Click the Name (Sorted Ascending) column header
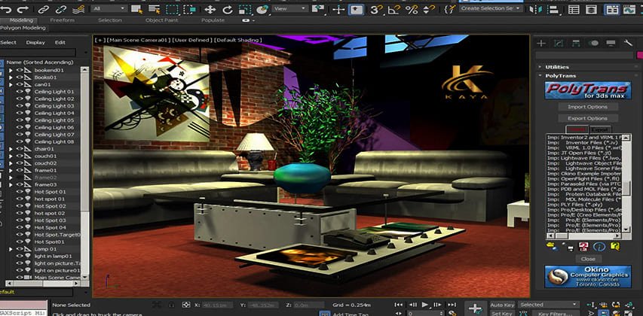 pos(40,62)
